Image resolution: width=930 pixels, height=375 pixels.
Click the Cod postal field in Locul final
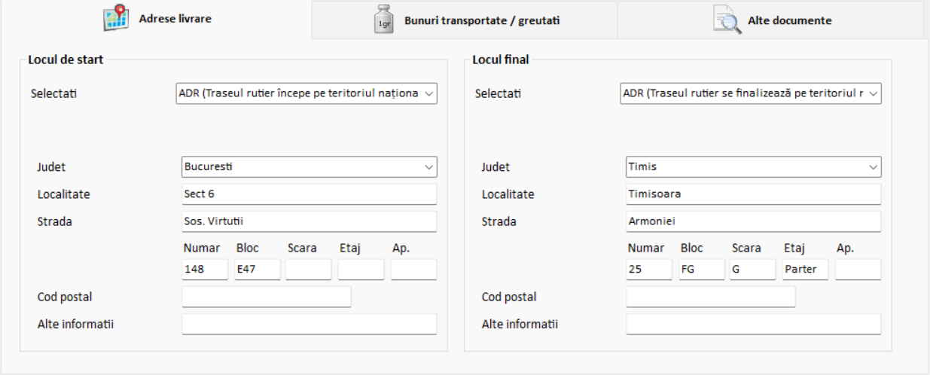click(711, 297)
